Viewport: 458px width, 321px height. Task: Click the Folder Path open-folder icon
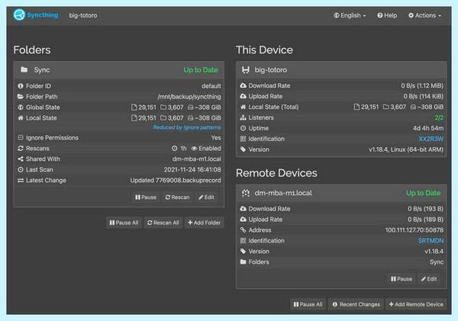pos(21,97)
